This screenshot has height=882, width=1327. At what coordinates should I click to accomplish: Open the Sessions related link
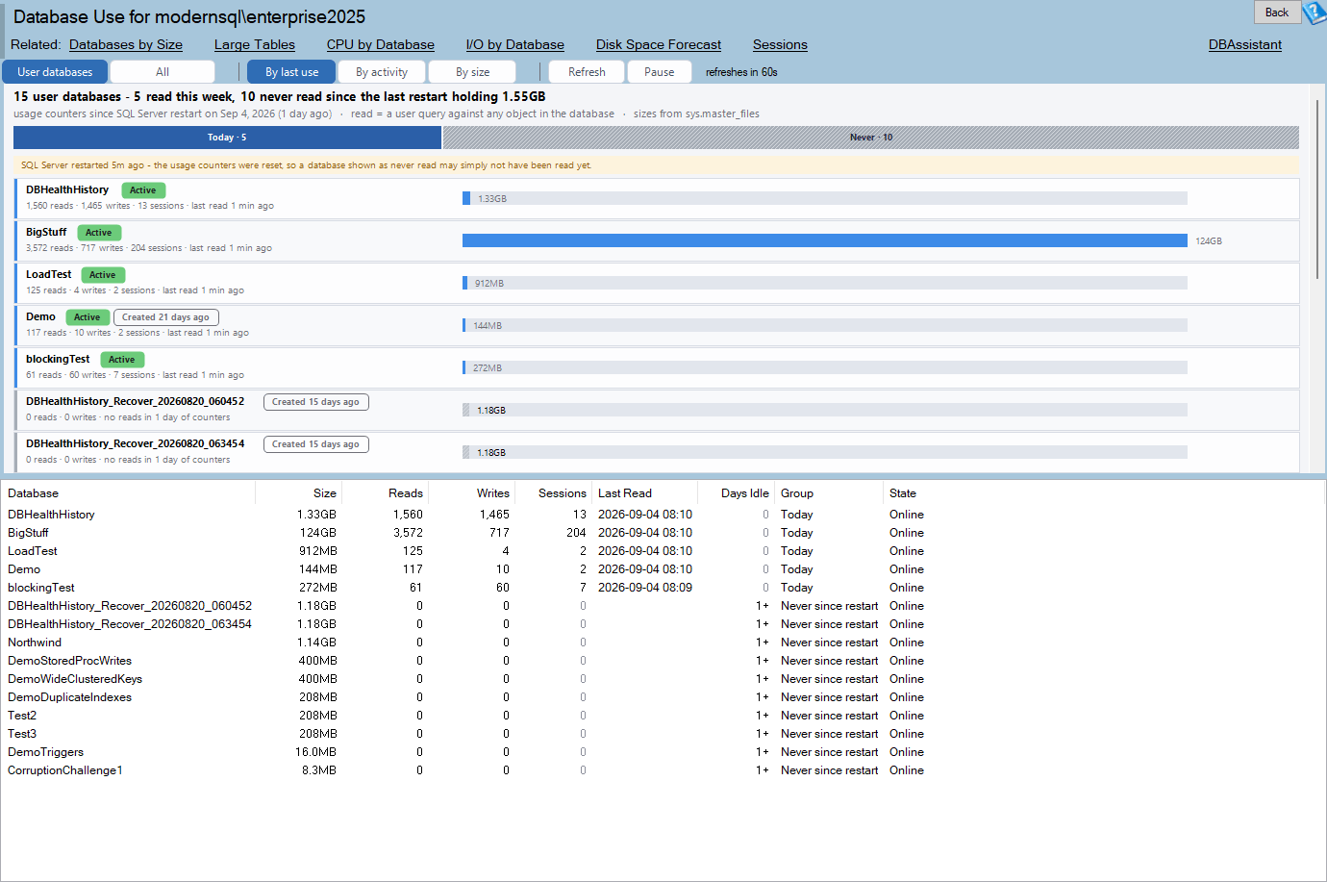(780, 44)
